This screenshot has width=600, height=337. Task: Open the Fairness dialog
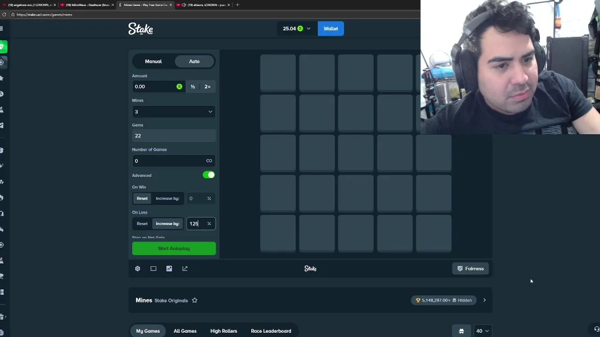pos(470,269)
